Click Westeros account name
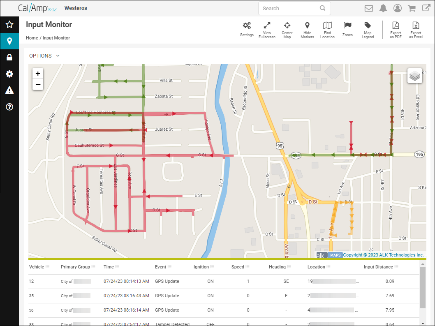This screenshot has height=326, width=435. [x=76, y=8]
